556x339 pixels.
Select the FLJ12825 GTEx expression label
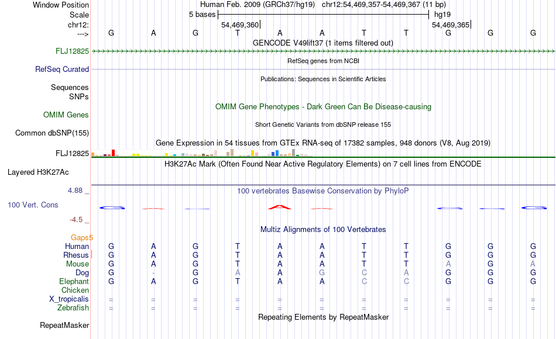tap(72, 153)
